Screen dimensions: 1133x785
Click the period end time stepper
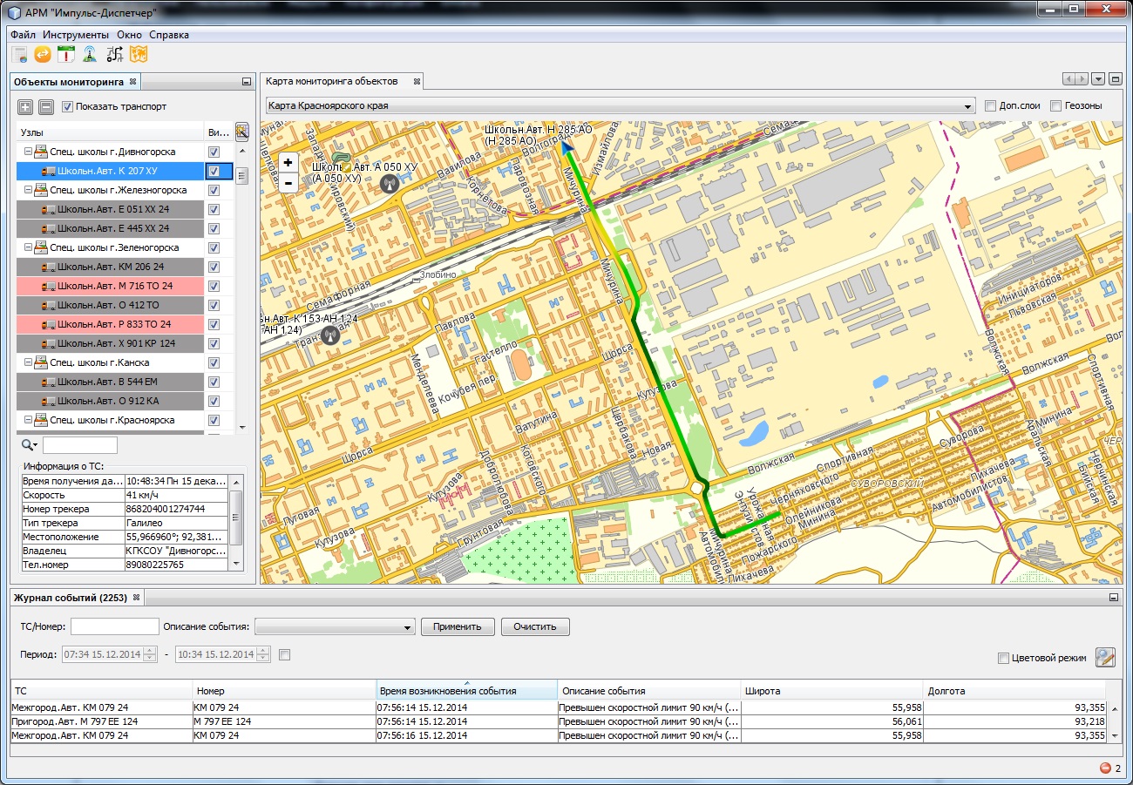point(263,654)
